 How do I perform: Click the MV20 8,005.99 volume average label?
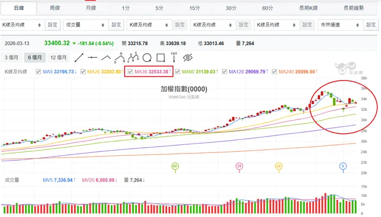coord(99,180)
